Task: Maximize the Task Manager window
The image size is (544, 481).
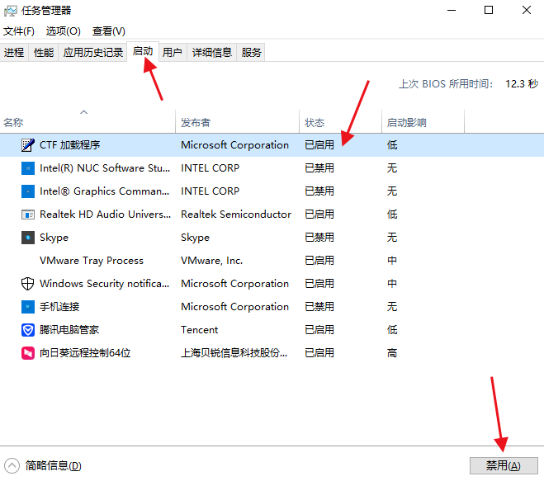Action: [x=489, y=11]
